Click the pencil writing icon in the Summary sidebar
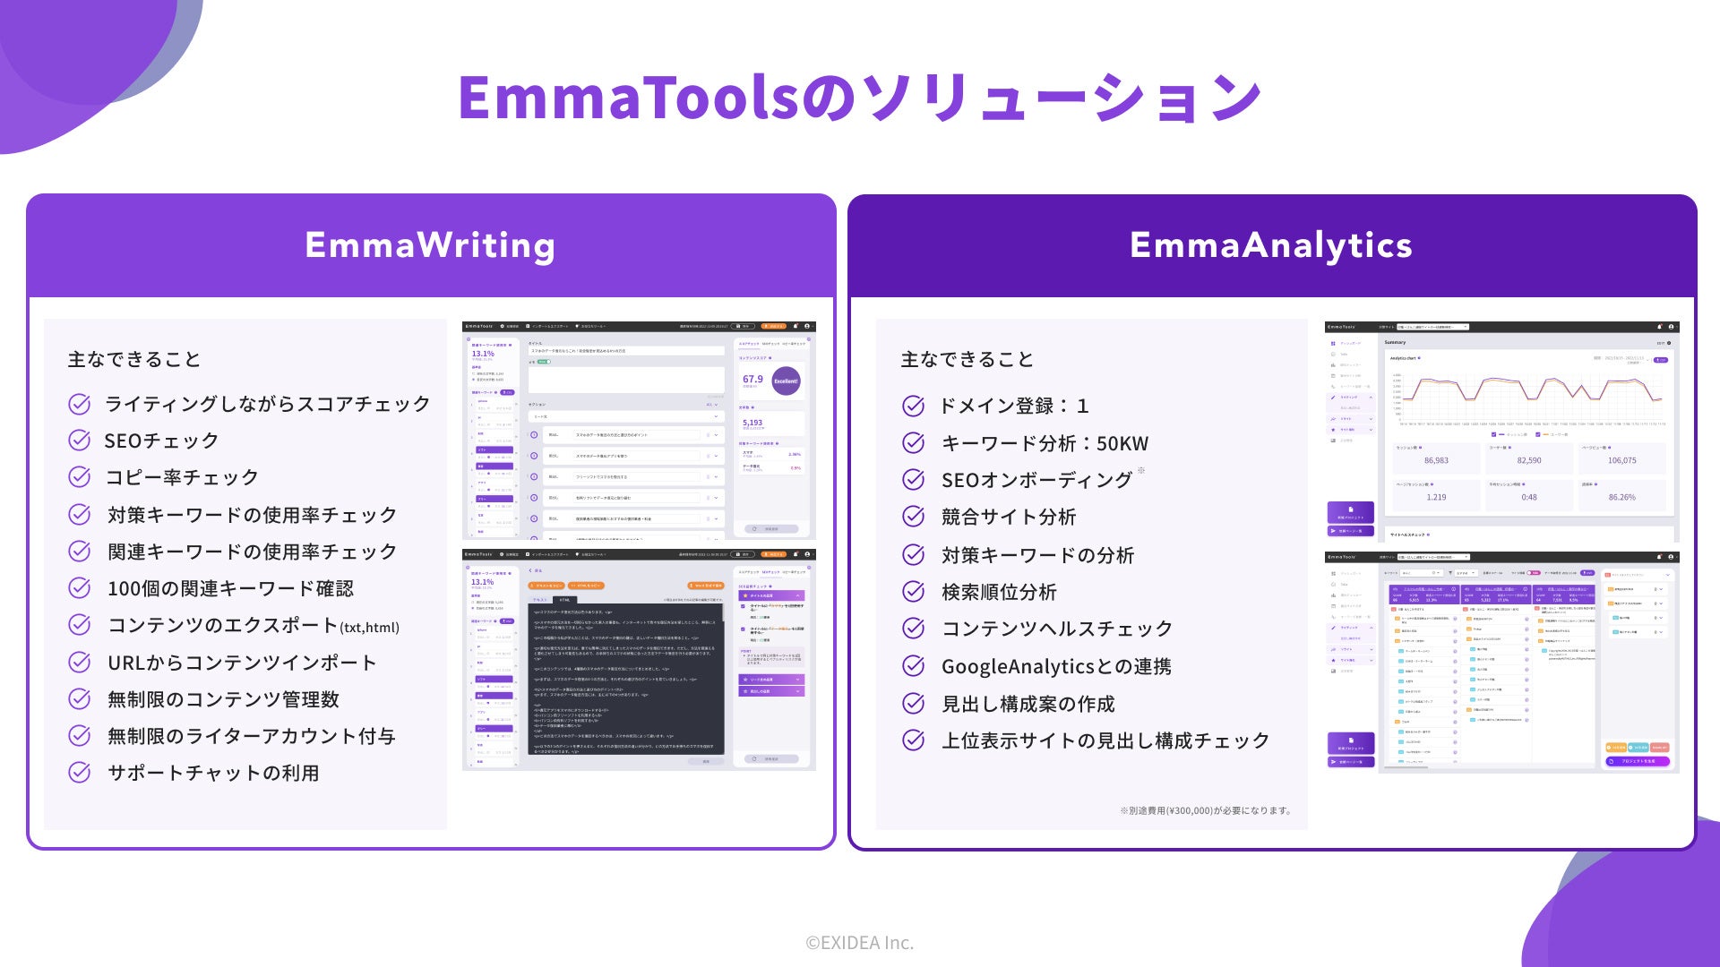 pyautogui.click(x=1333, y=397)
